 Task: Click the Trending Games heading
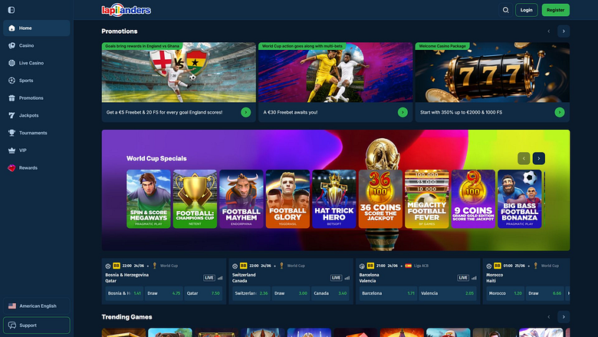[x=127, y=317]
